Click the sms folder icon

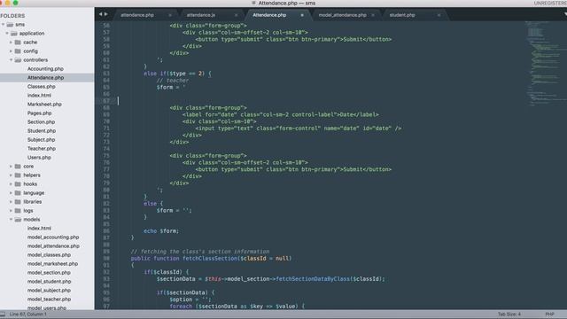10,25
